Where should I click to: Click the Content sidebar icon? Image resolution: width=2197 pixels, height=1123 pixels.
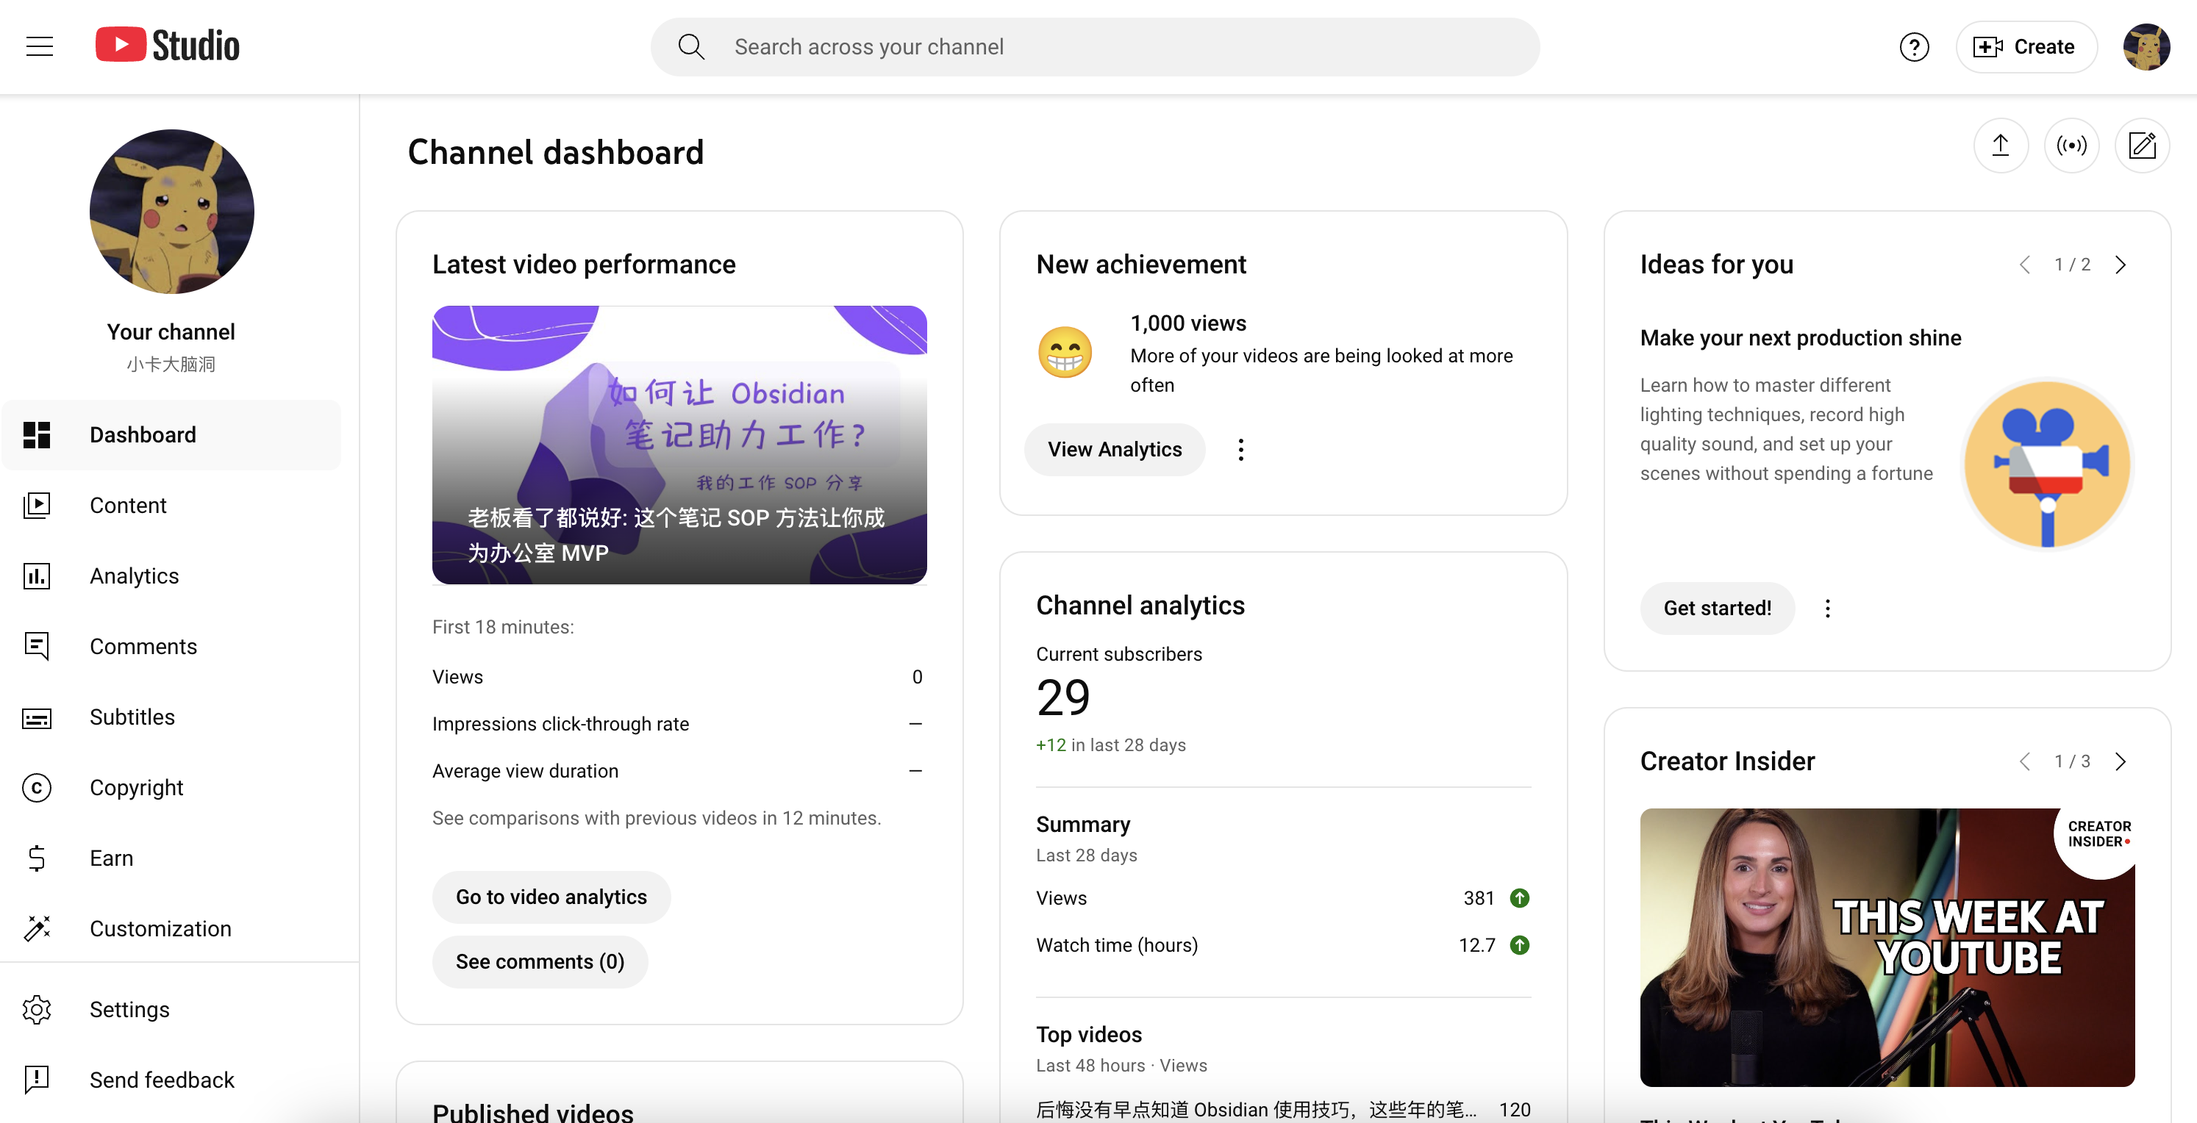pos(37,506)
